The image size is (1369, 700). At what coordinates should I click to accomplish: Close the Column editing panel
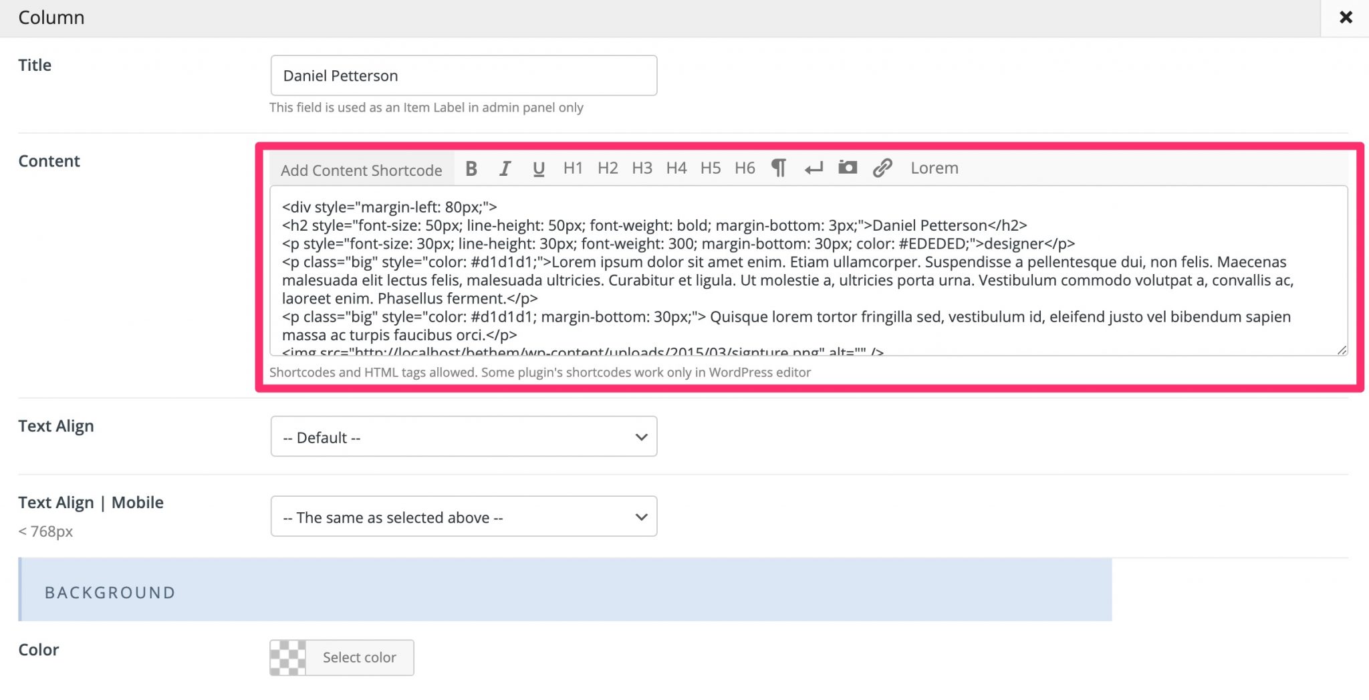coord(1345,17)
